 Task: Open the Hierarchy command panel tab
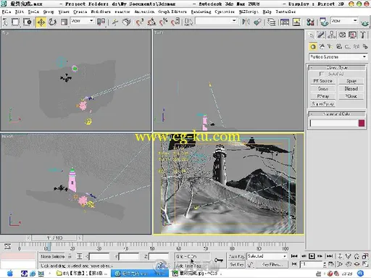pos(332,35)
